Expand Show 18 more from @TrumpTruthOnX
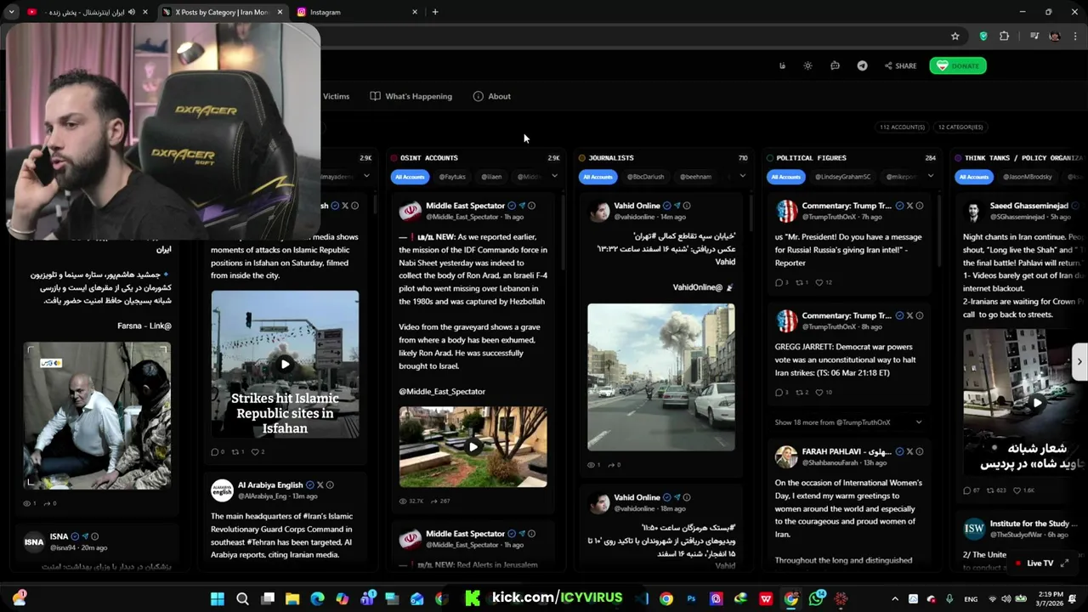The height and width of the screenshot is (612, 1088). tap(848, 422)
